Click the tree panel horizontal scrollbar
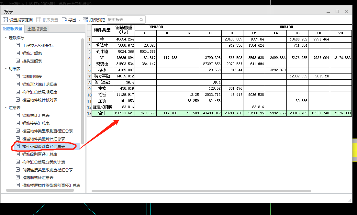This screenshot has width=357, height=215. [x=40, y=190]
